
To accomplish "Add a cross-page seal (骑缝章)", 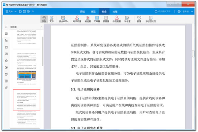I will [x=87, y=19].
